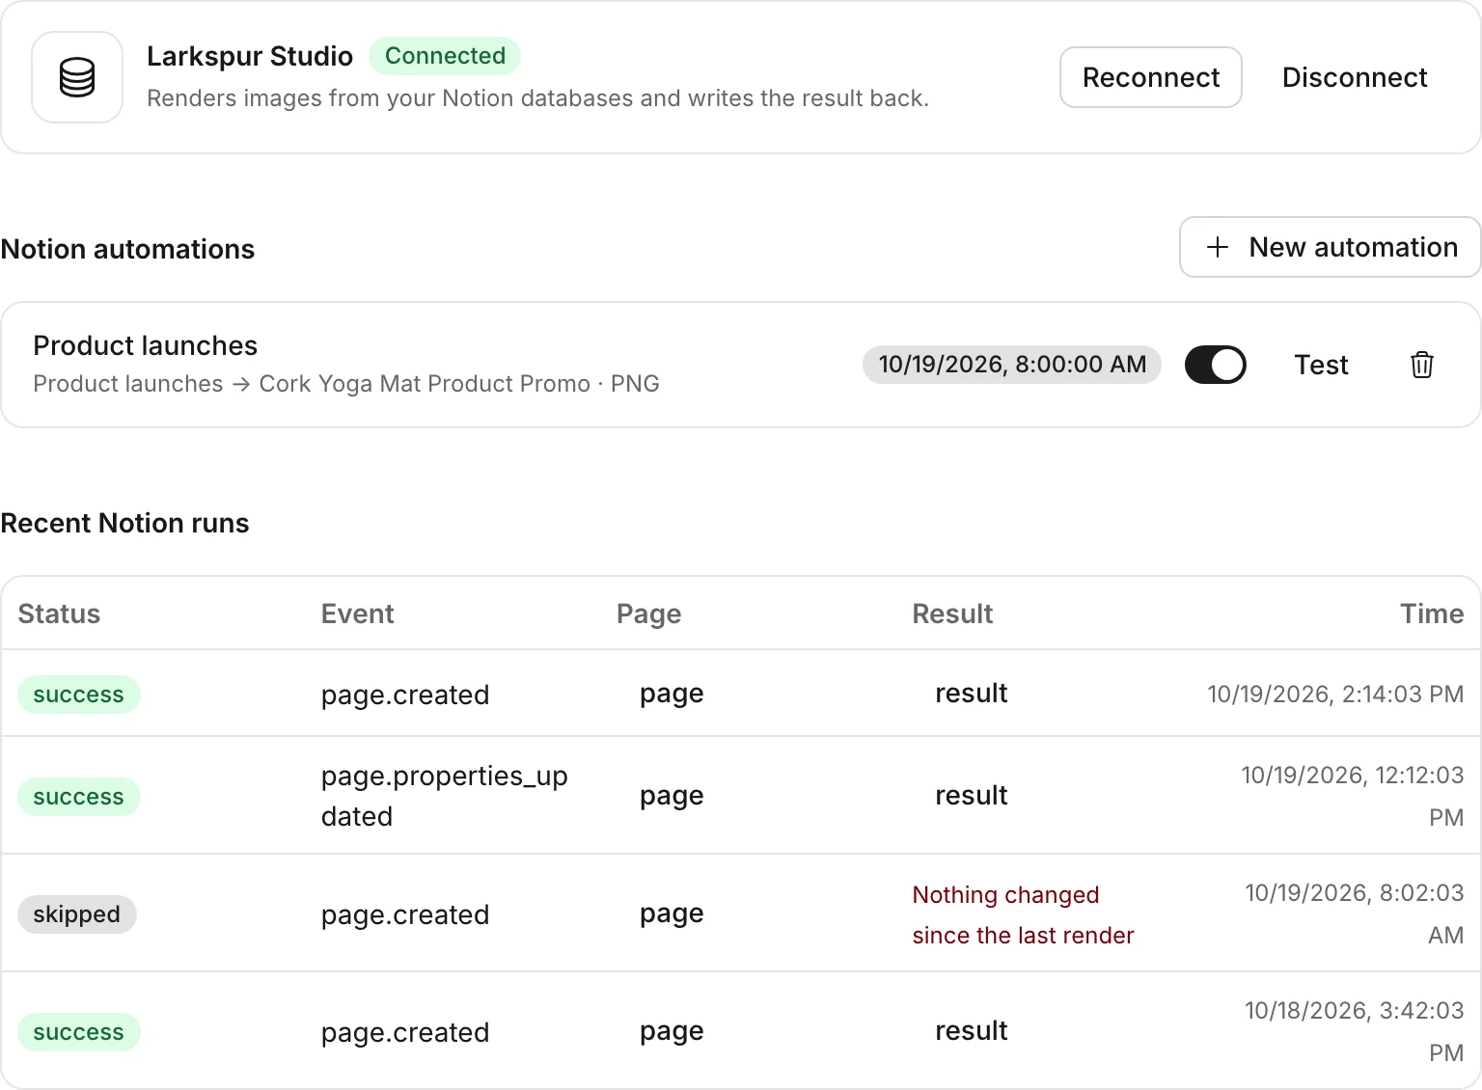This screenshot has width=1482, height=1090.
Task: Select the page.properties_updated event text
Action: point(445,796)
